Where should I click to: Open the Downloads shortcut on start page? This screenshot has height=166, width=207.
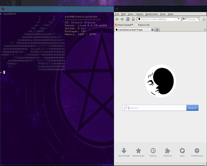coord(124,152)
